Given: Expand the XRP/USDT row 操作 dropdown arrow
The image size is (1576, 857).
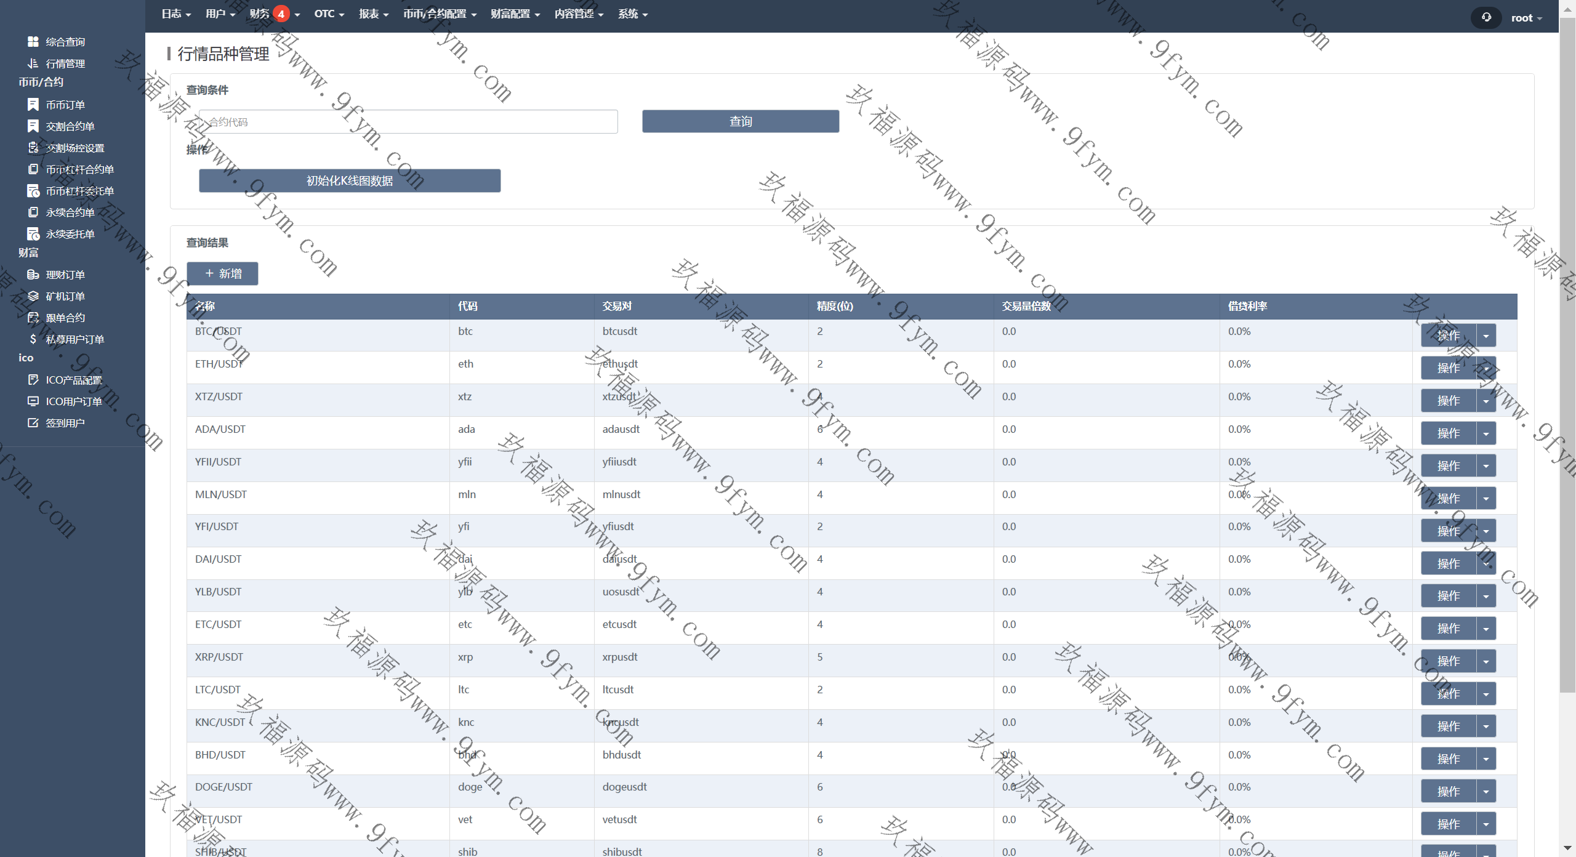Looking at the screenshot, I should pos(1486,661).
